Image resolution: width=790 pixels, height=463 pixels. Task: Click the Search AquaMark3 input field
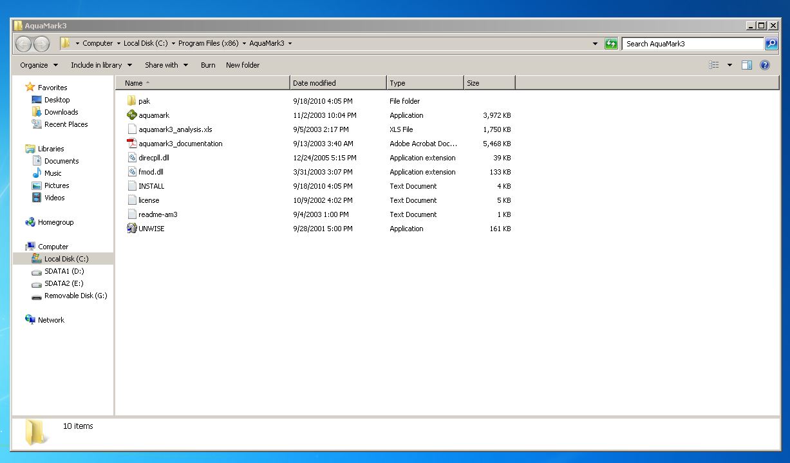pyautogui.click(x=692, y=44)
